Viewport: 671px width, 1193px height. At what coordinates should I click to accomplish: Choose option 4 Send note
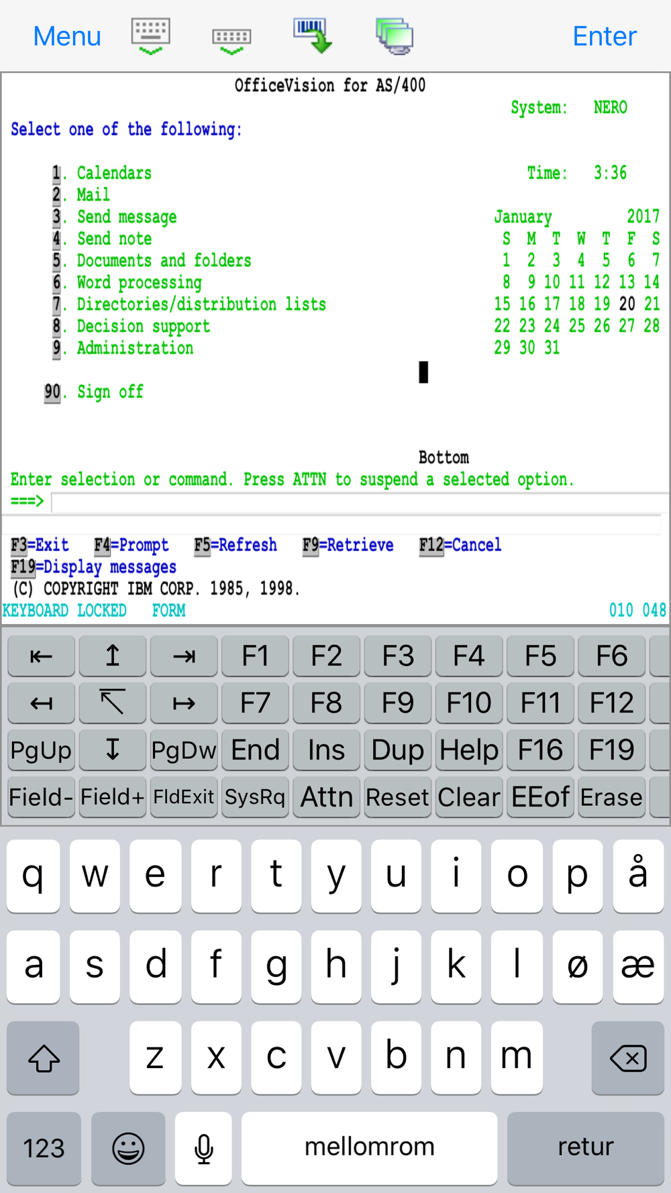point(102,239)
